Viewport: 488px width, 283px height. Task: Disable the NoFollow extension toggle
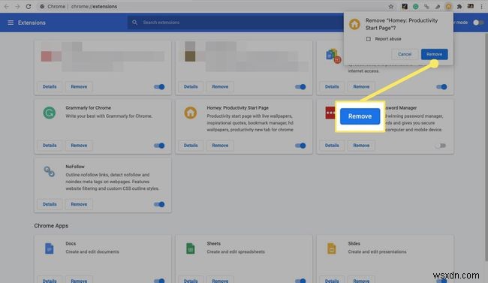(x=159, y=204)
